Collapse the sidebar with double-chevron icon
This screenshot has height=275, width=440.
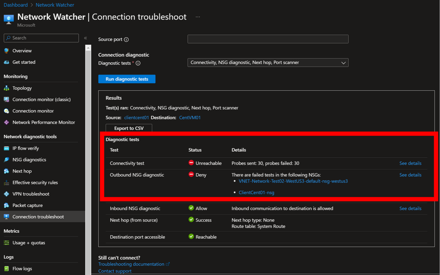click(85, 38)
